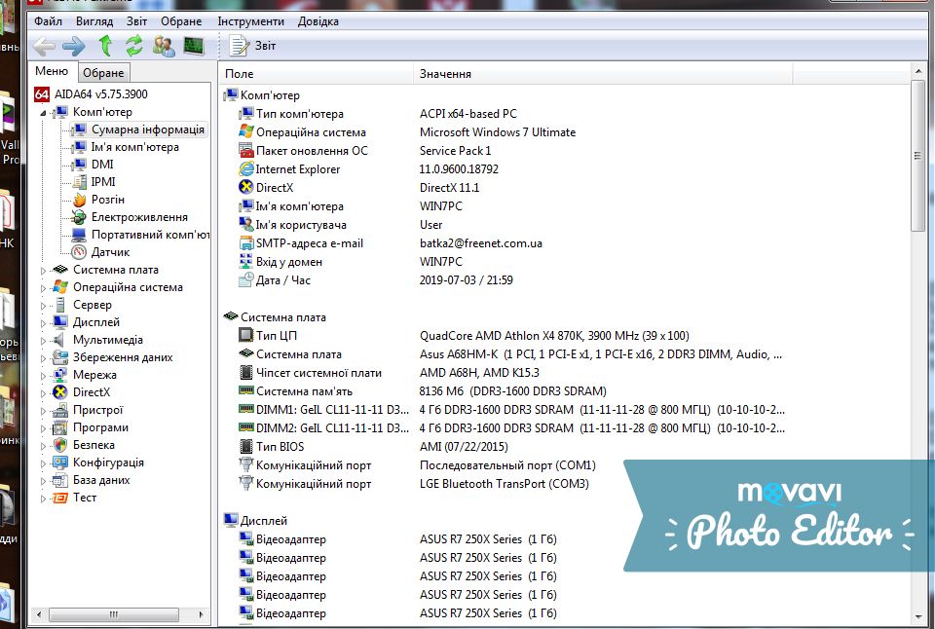Open the green monitor toolbar icon
The image size is (935, 629).
[x=194, y=46]
